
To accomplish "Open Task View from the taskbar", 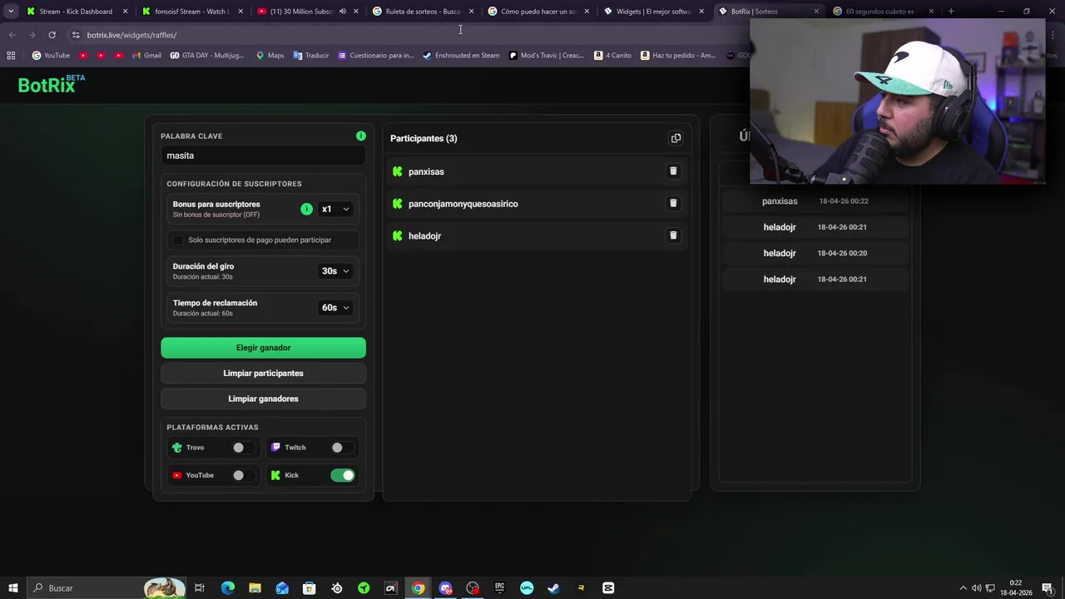I will (x=200, y=588).
